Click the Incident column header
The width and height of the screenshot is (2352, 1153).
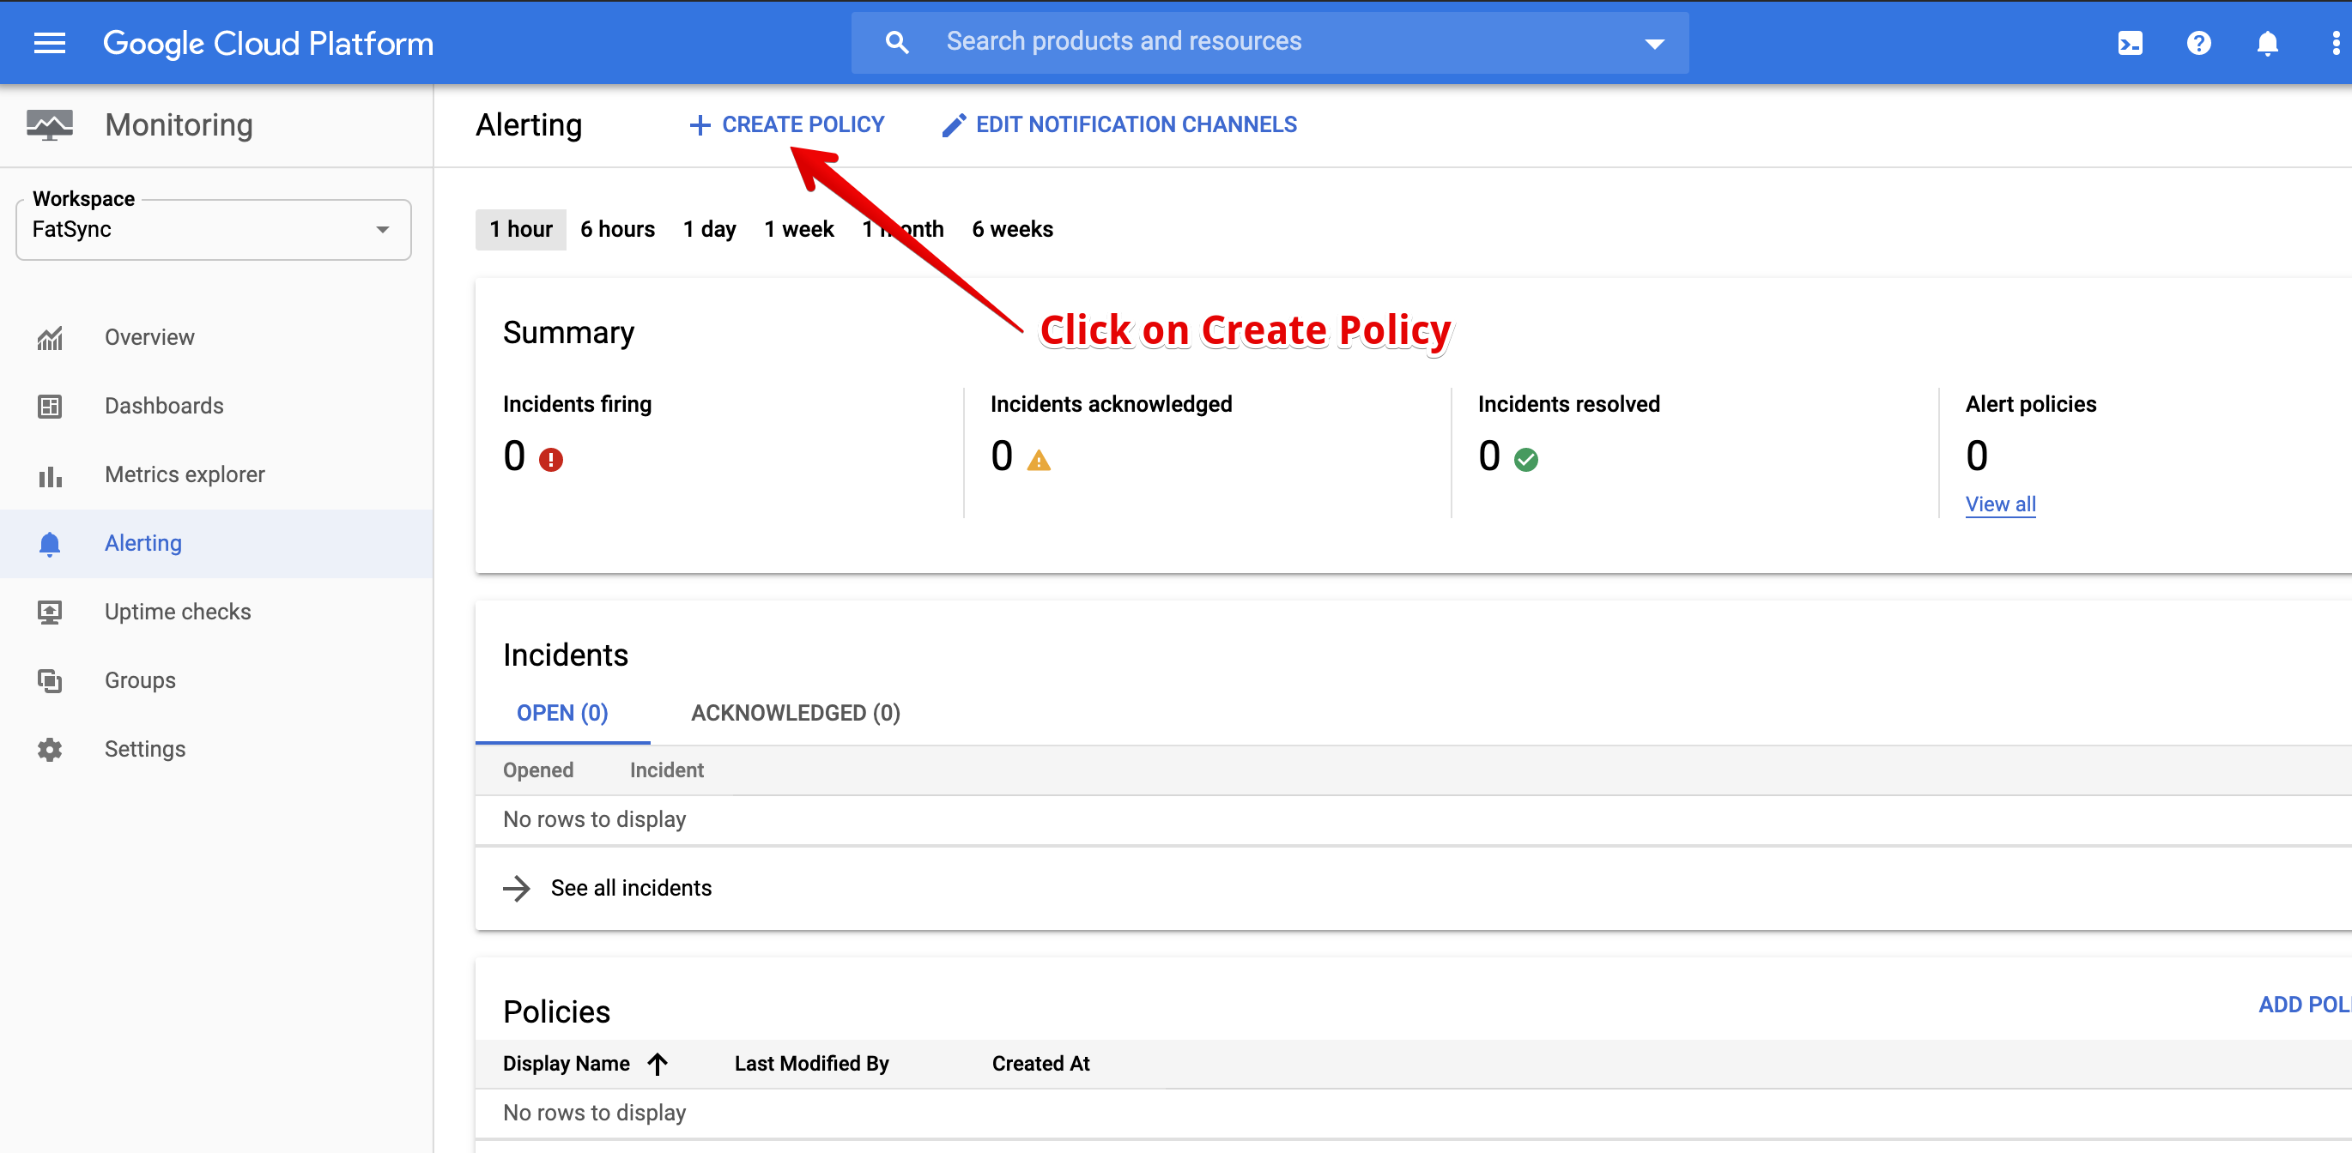coord(666,770)
